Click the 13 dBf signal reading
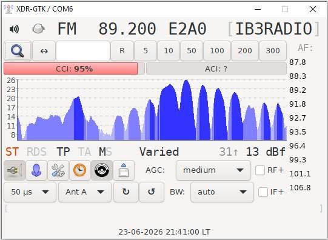The image size is (328, 240). tap(266, 152)
